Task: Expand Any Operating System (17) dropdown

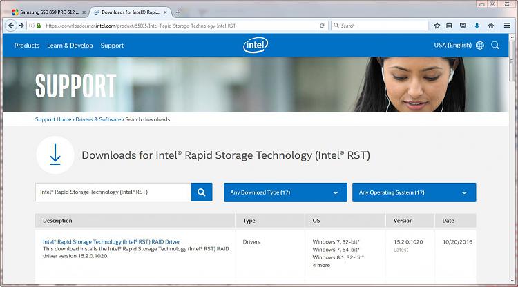Action: (414, 192)
